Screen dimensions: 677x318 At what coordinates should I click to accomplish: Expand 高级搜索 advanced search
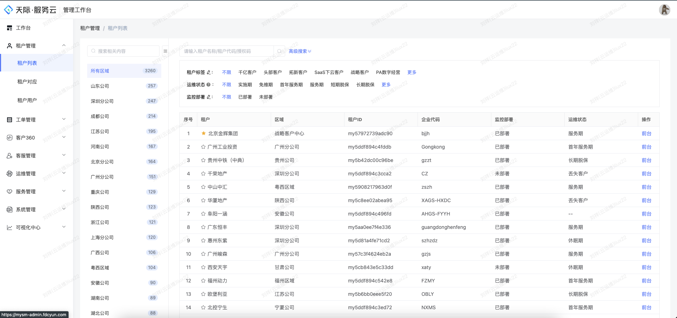300,51
